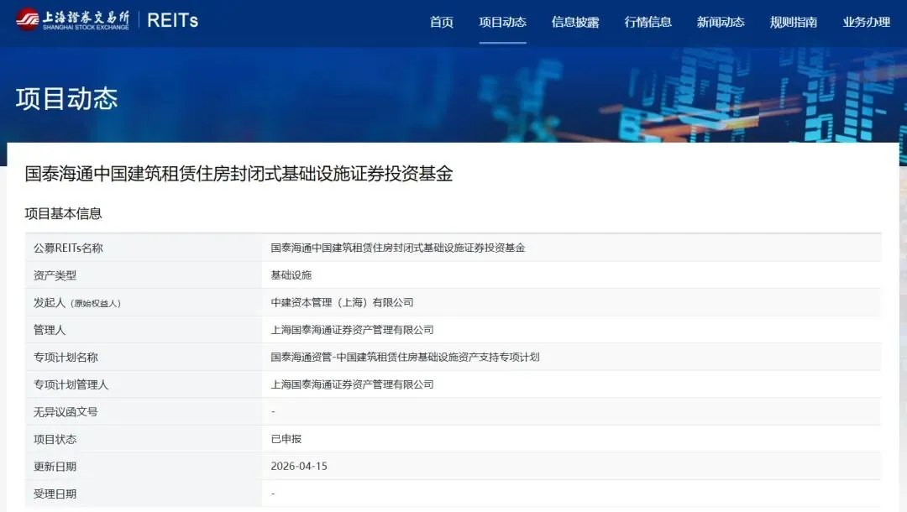Click the 更新日期 label
This screenshot has width=907, height=512.
pos(55,467)
